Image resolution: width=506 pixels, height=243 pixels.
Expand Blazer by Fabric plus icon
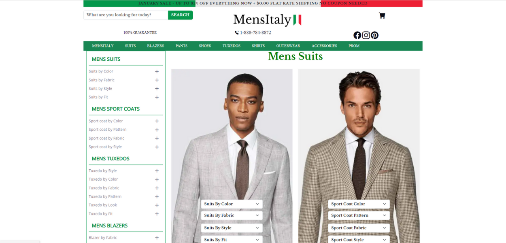(157, 238)
